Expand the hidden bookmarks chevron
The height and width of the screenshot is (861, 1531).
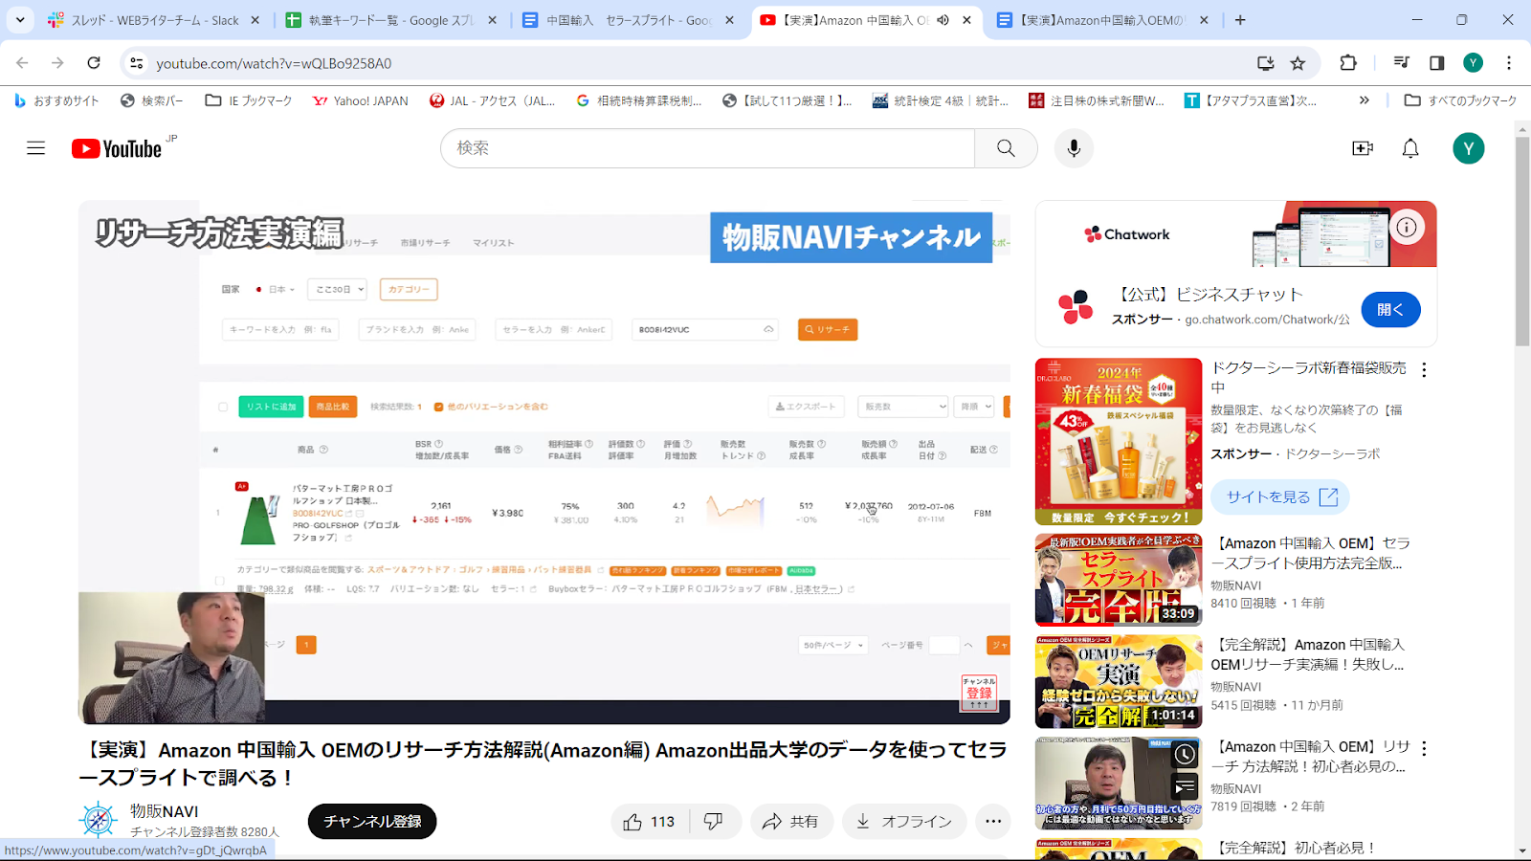1365,100
